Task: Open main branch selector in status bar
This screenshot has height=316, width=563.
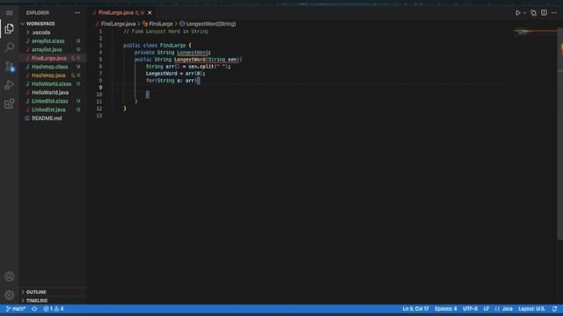Action: click(x=16, y=308)
